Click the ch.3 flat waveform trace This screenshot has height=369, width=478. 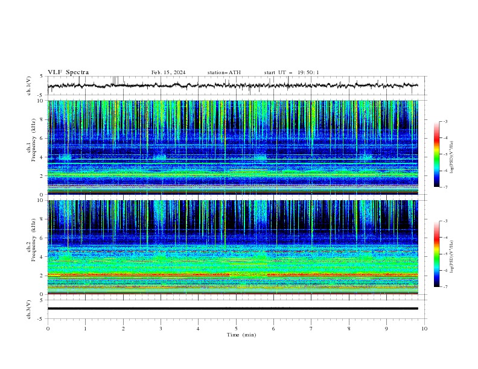click(233, 309)
